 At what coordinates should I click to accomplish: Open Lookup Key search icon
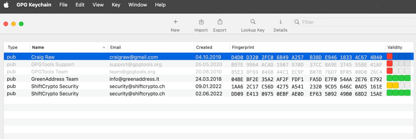pyautogui.click(x=253, y=22)
